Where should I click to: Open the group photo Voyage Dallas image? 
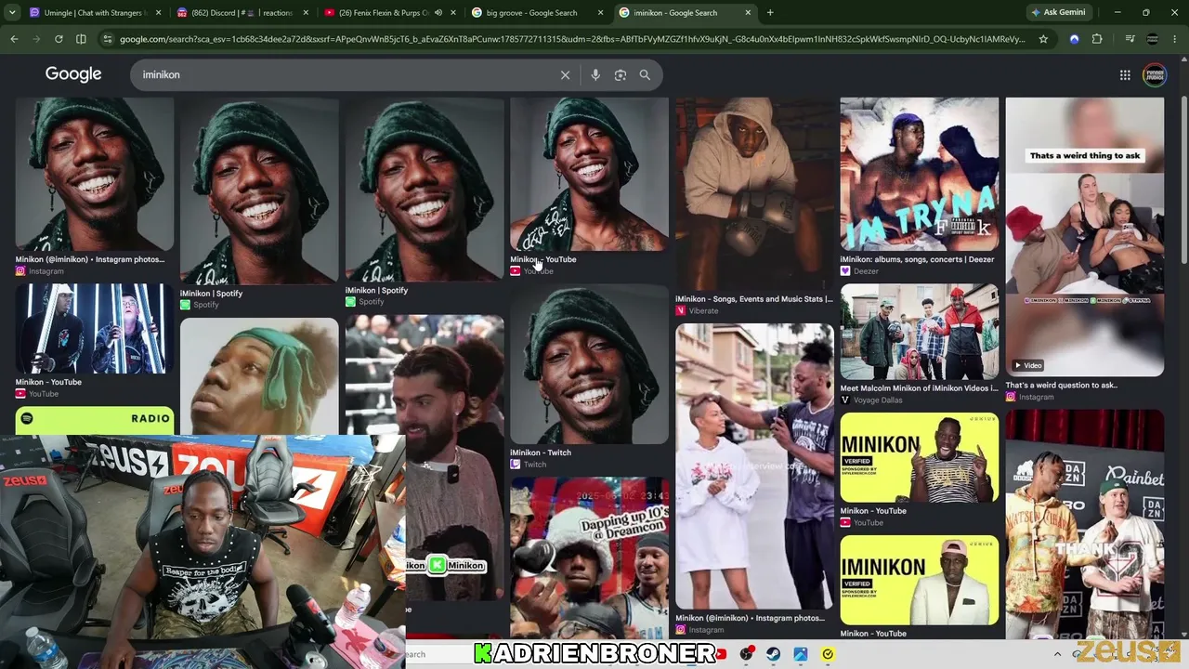click(x=920, y=332)
